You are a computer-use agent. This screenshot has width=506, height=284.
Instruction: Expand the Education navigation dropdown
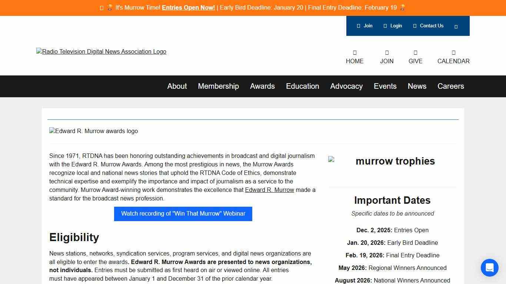coord(302,86)
